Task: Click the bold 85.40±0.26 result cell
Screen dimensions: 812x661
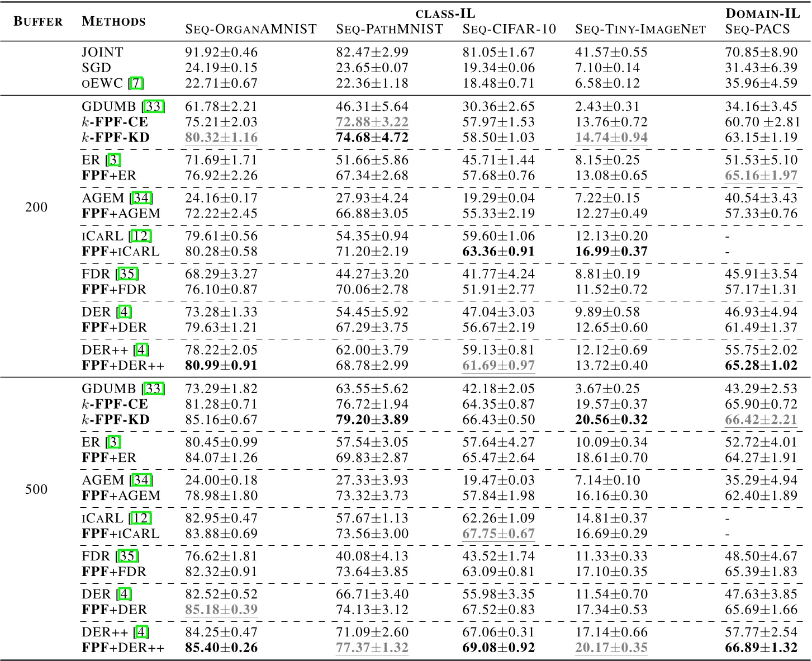Action: click(x=221, y=648)
